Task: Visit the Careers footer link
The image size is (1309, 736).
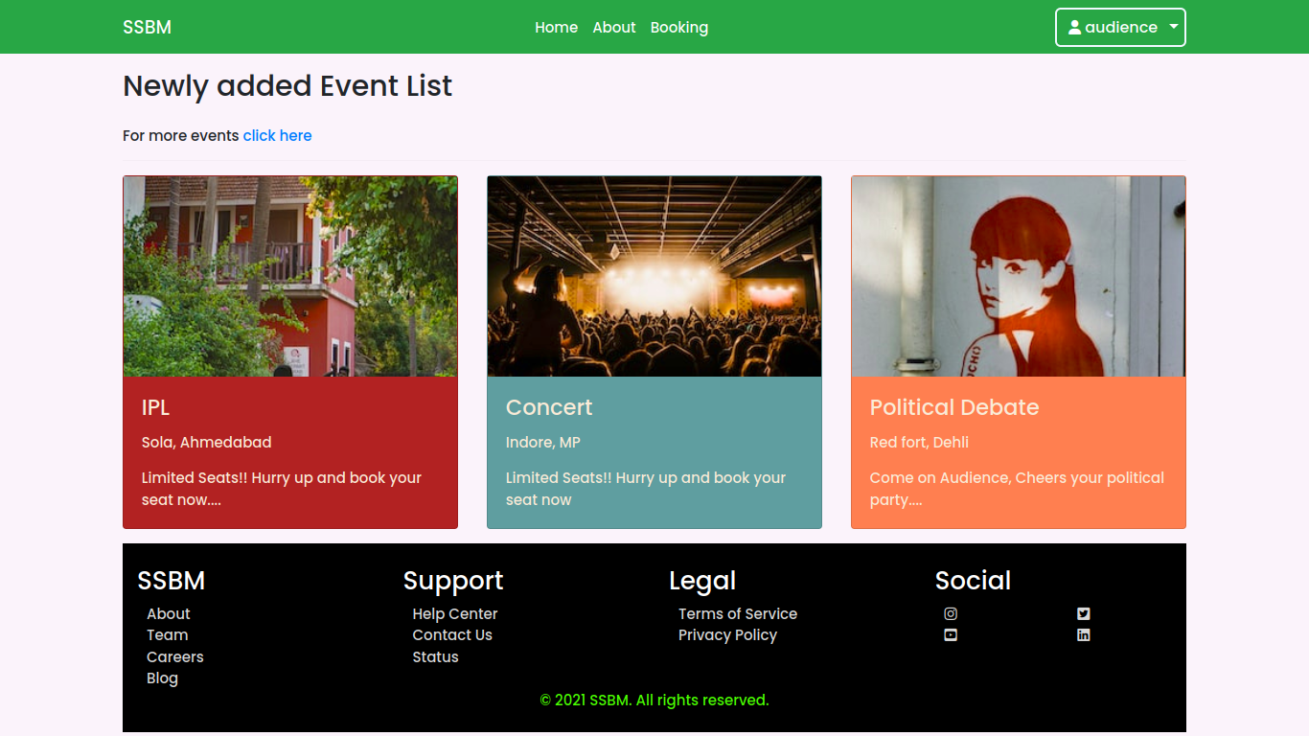Action: pyautogui.click(x=175, y=657)
